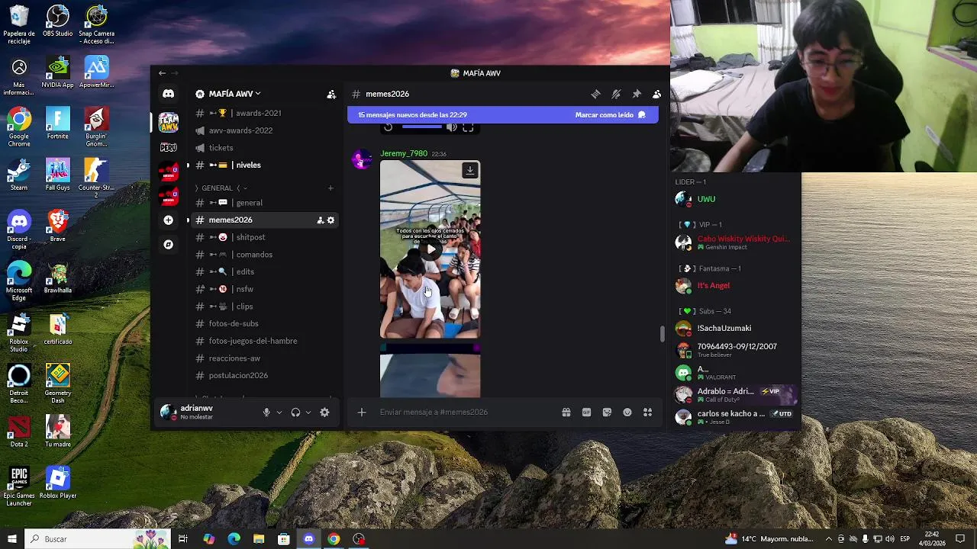Open the awv-awards-2022 announcement channel

pyautogui.click(x=263, y=130)
